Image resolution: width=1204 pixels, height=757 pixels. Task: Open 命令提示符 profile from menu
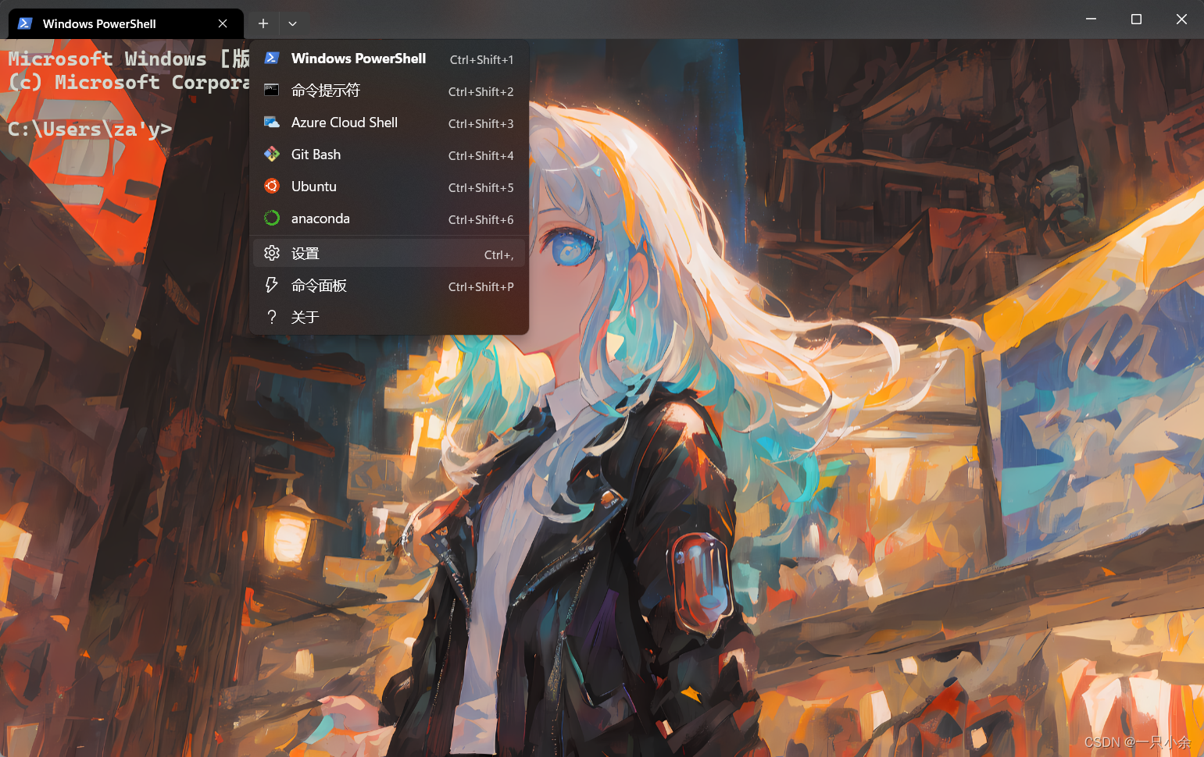coord(389,91)
